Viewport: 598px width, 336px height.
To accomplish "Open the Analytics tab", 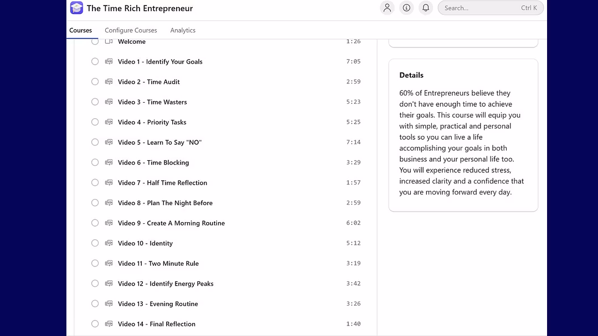I will [183, 30].
